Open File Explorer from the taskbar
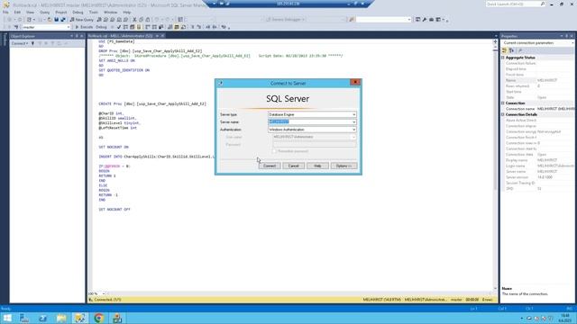577x324 pixels. [x=61, y=318]
